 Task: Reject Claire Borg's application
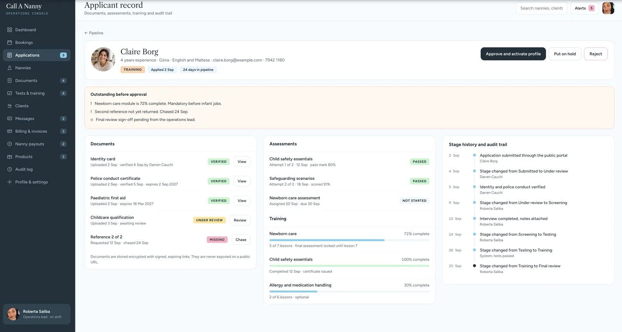(596, 54)
